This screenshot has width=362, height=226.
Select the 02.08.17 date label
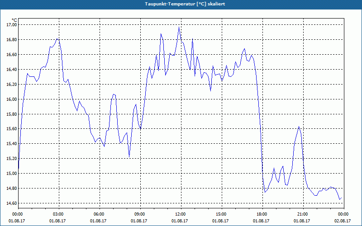(343, 221)
